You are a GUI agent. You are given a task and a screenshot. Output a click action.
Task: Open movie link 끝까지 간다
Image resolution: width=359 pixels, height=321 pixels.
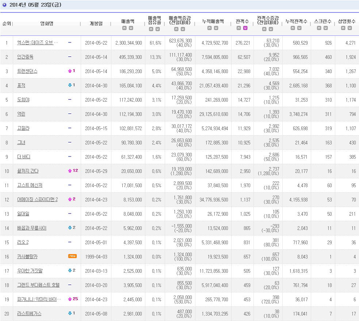pos(28,171)
